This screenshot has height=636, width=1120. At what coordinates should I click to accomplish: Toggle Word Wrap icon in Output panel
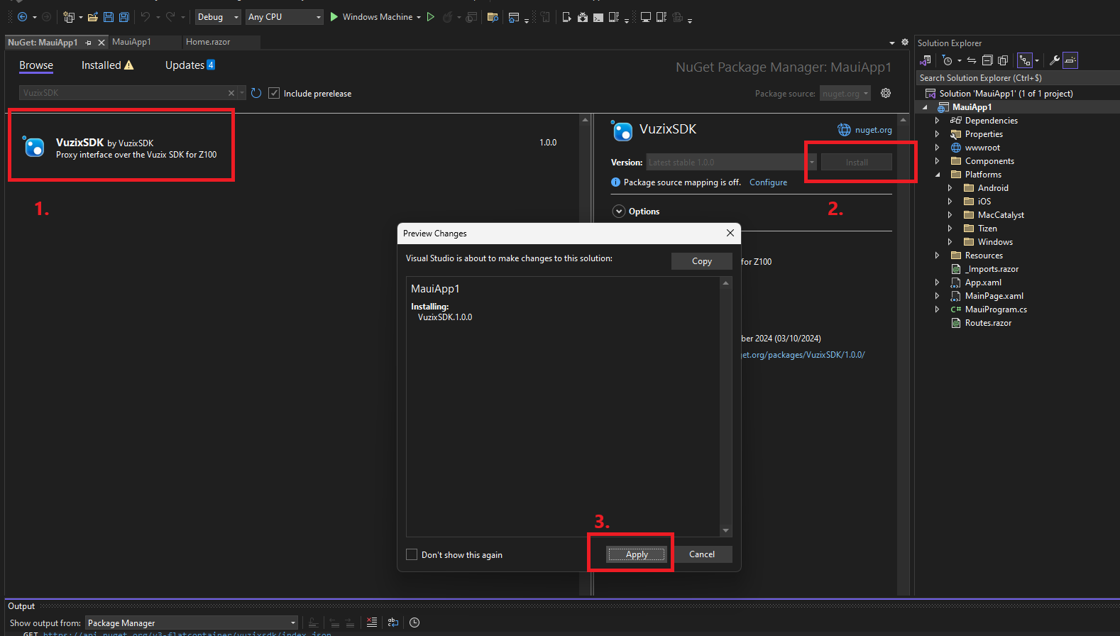(393, 623)
